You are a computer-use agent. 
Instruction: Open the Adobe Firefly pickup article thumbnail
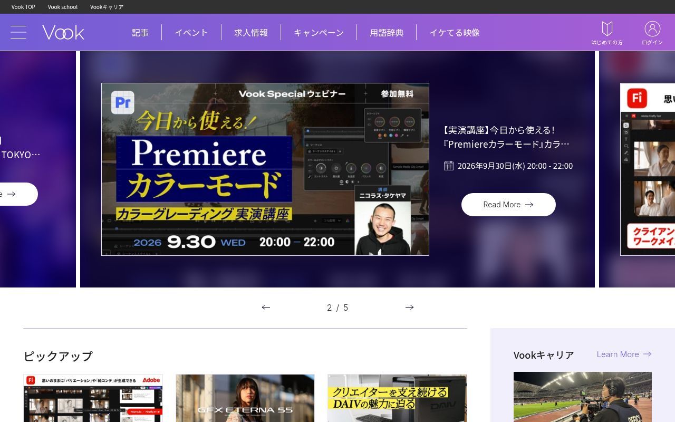tap(93, 398)
